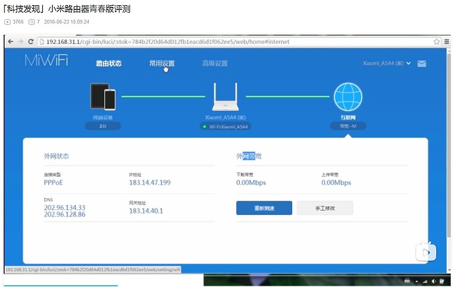Screen dimensions: 453x288
Task: Open the mail envelope notifications icon
Action: (422, 63)
